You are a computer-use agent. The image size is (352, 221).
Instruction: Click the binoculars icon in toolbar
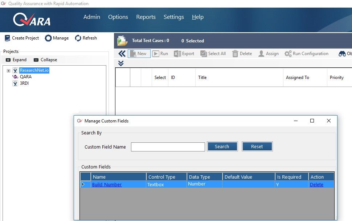(x=342, y=54)
